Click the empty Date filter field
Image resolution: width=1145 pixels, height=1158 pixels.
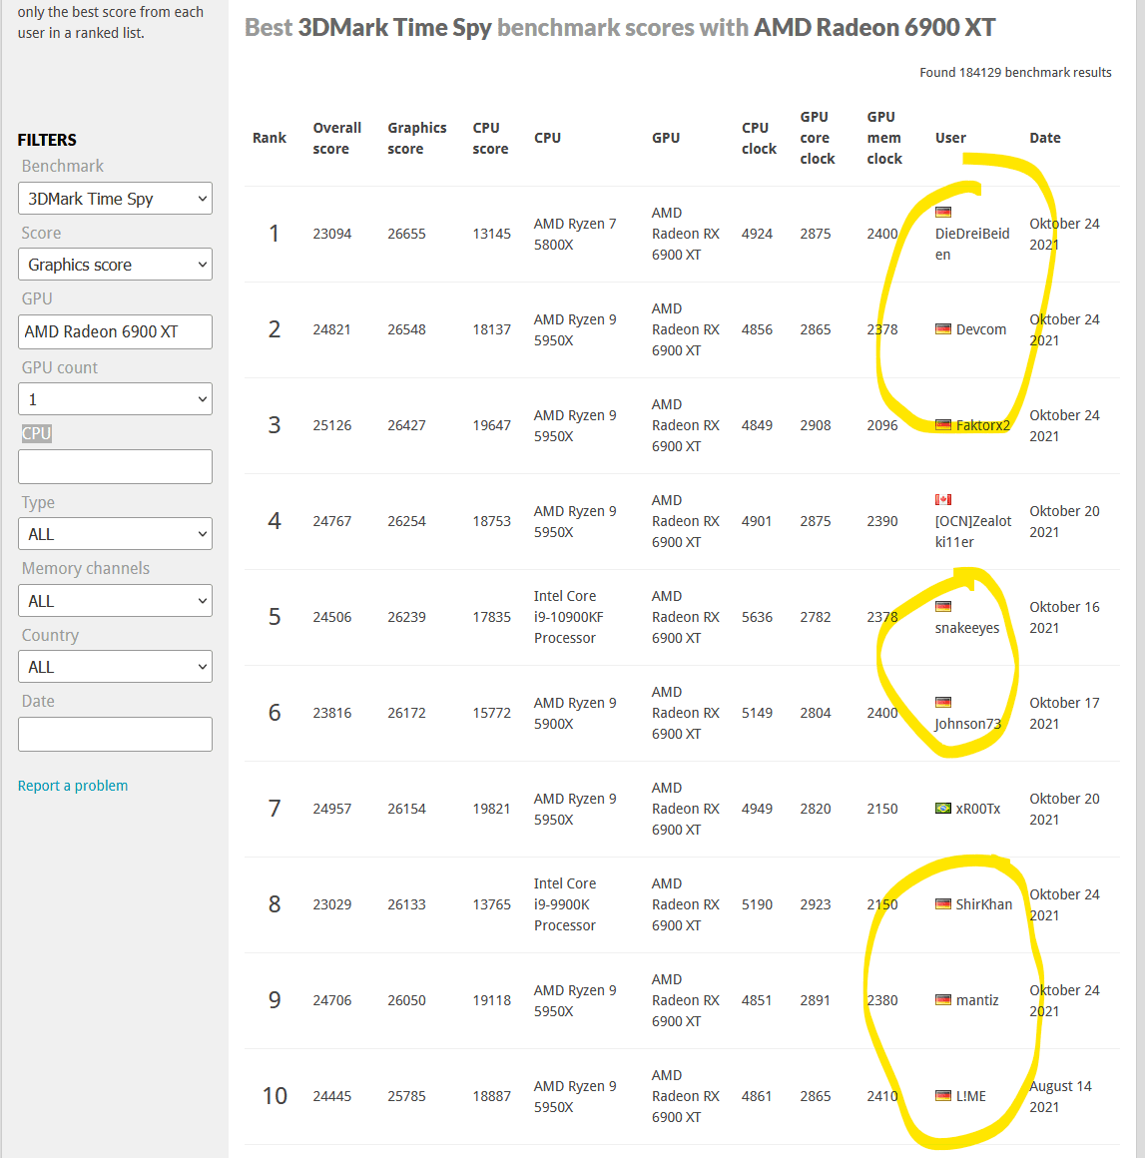click(115, 734)
